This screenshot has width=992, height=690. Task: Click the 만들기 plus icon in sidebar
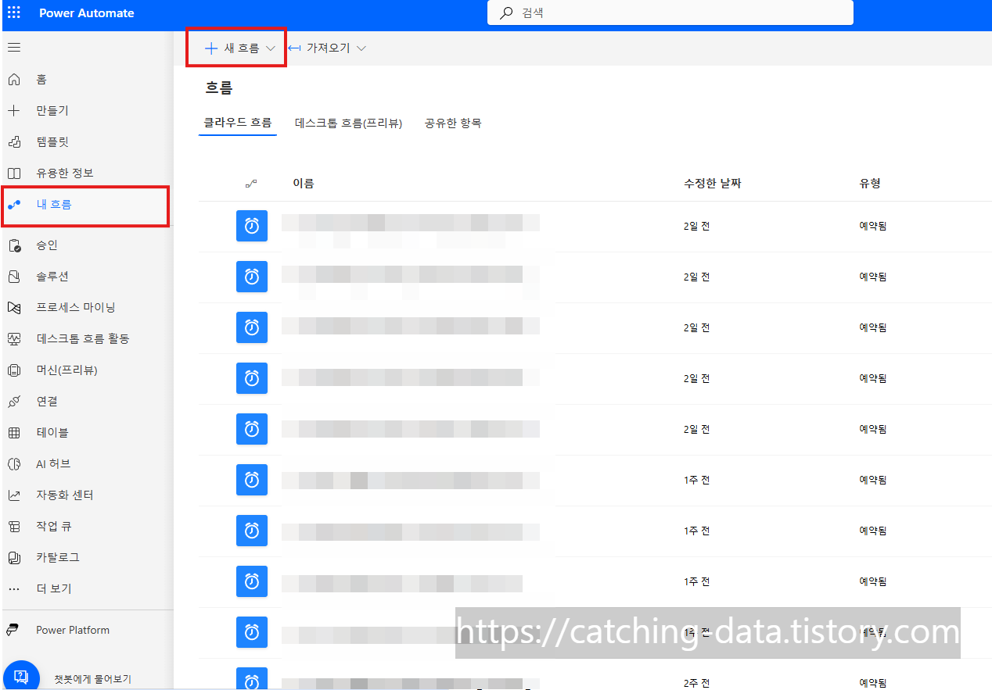tap(14, 111)
